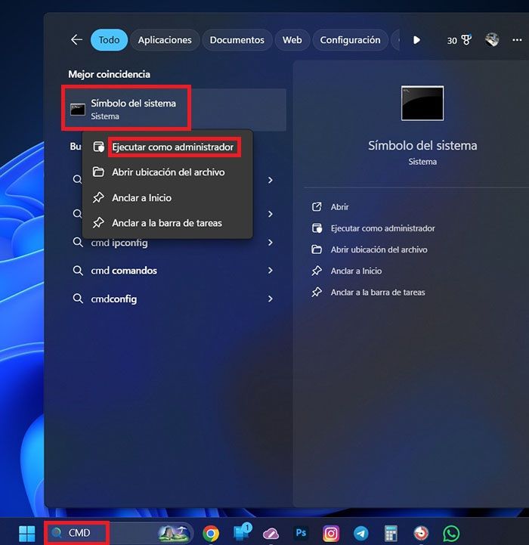
Task: Choose Anclar a Inicio in context menu
Action: coord(141,198)
